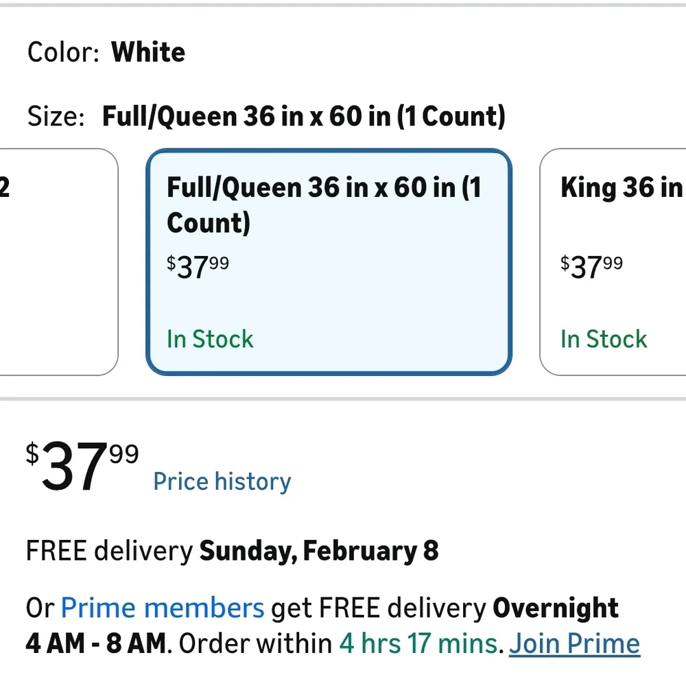This screenshot has width=686, height=686.
Task: Click In Stock text in Full/Queen card
Action: (210, 339)
